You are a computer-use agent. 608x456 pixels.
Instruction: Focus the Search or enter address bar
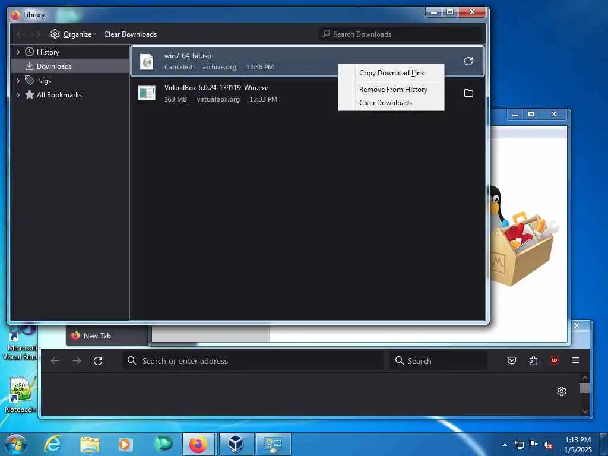pos(253,361)
